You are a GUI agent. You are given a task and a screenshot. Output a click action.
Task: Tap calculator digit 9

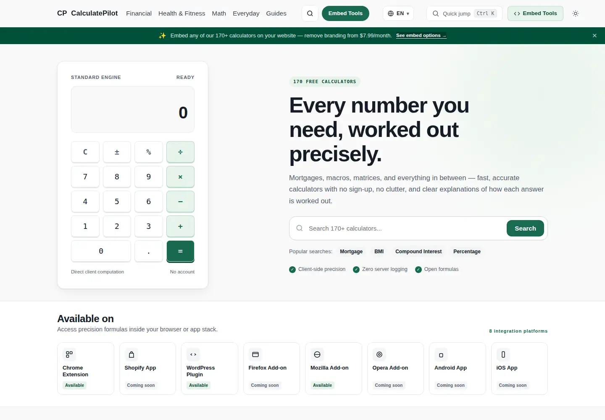(x=149, y=177)
